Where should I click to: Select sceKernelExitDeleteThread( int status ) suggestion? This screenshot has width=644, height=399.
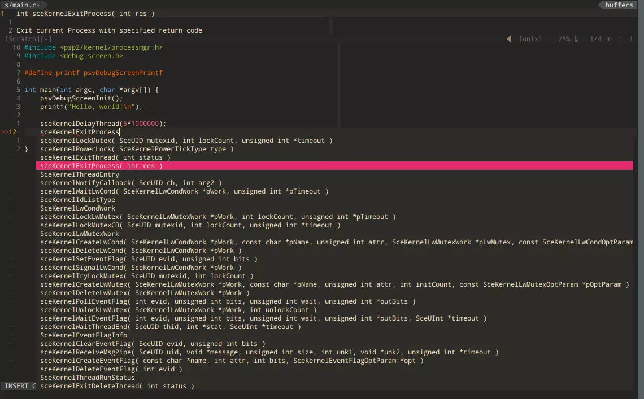117,386
